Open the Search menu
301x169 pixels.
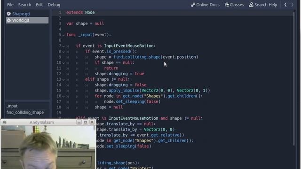click(24, 5)
